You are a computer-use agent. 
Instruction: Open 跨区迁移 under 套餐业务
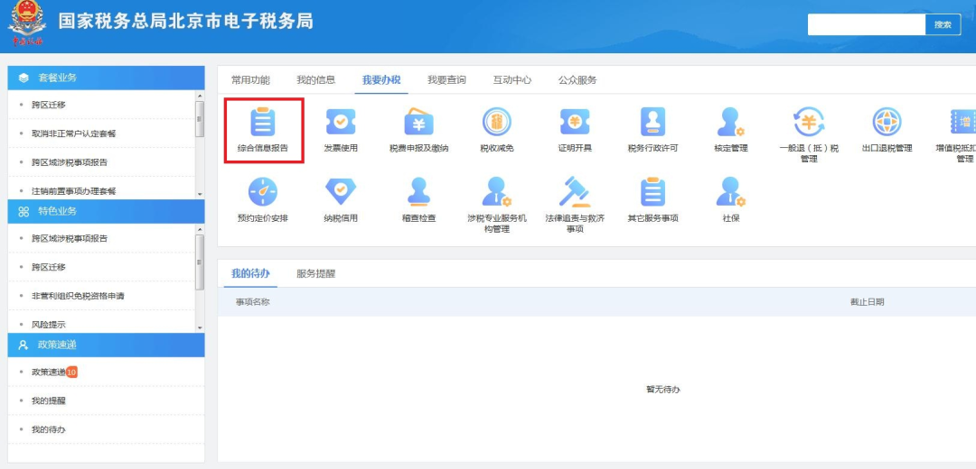point(49,105)
